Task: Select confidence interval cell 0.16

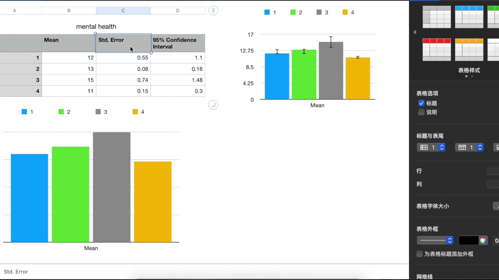Action: pyautogui.click(x=178, y=69)
